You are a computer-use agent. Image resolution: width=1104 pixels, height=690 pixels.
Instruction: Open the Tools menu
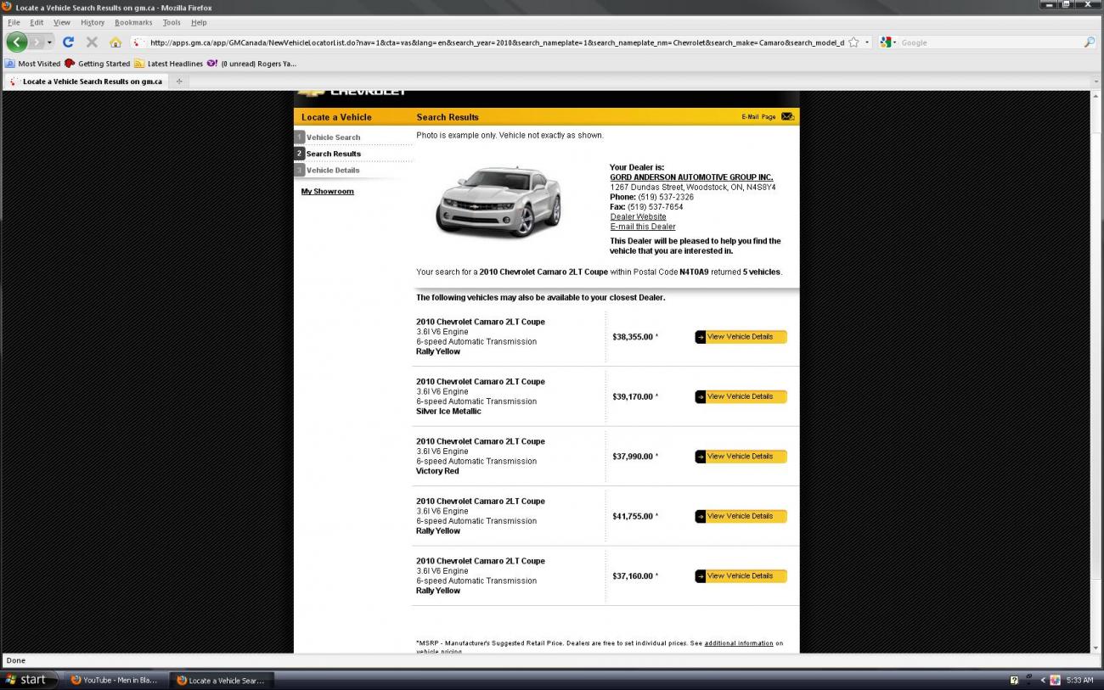tap(172, 23)
